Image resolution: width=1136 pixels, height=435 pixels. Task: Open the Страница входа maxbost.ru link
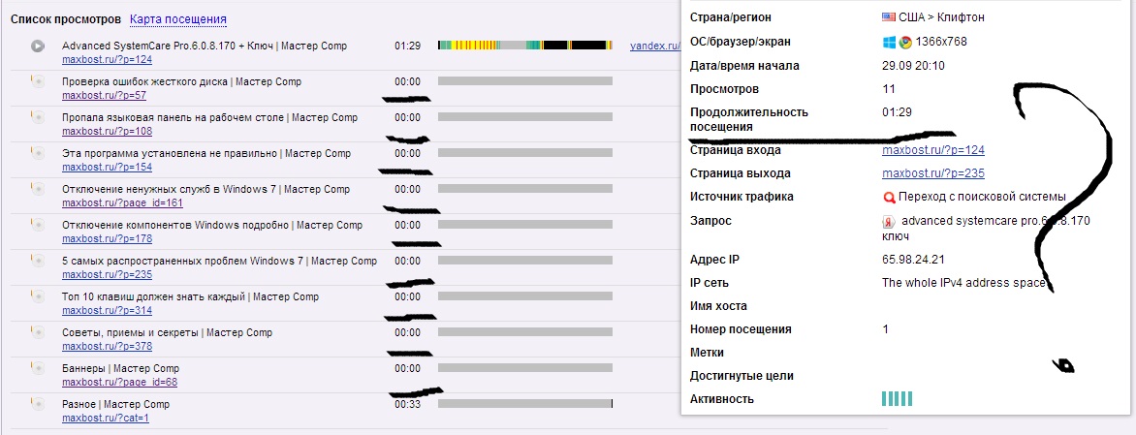tap(932, 150)
